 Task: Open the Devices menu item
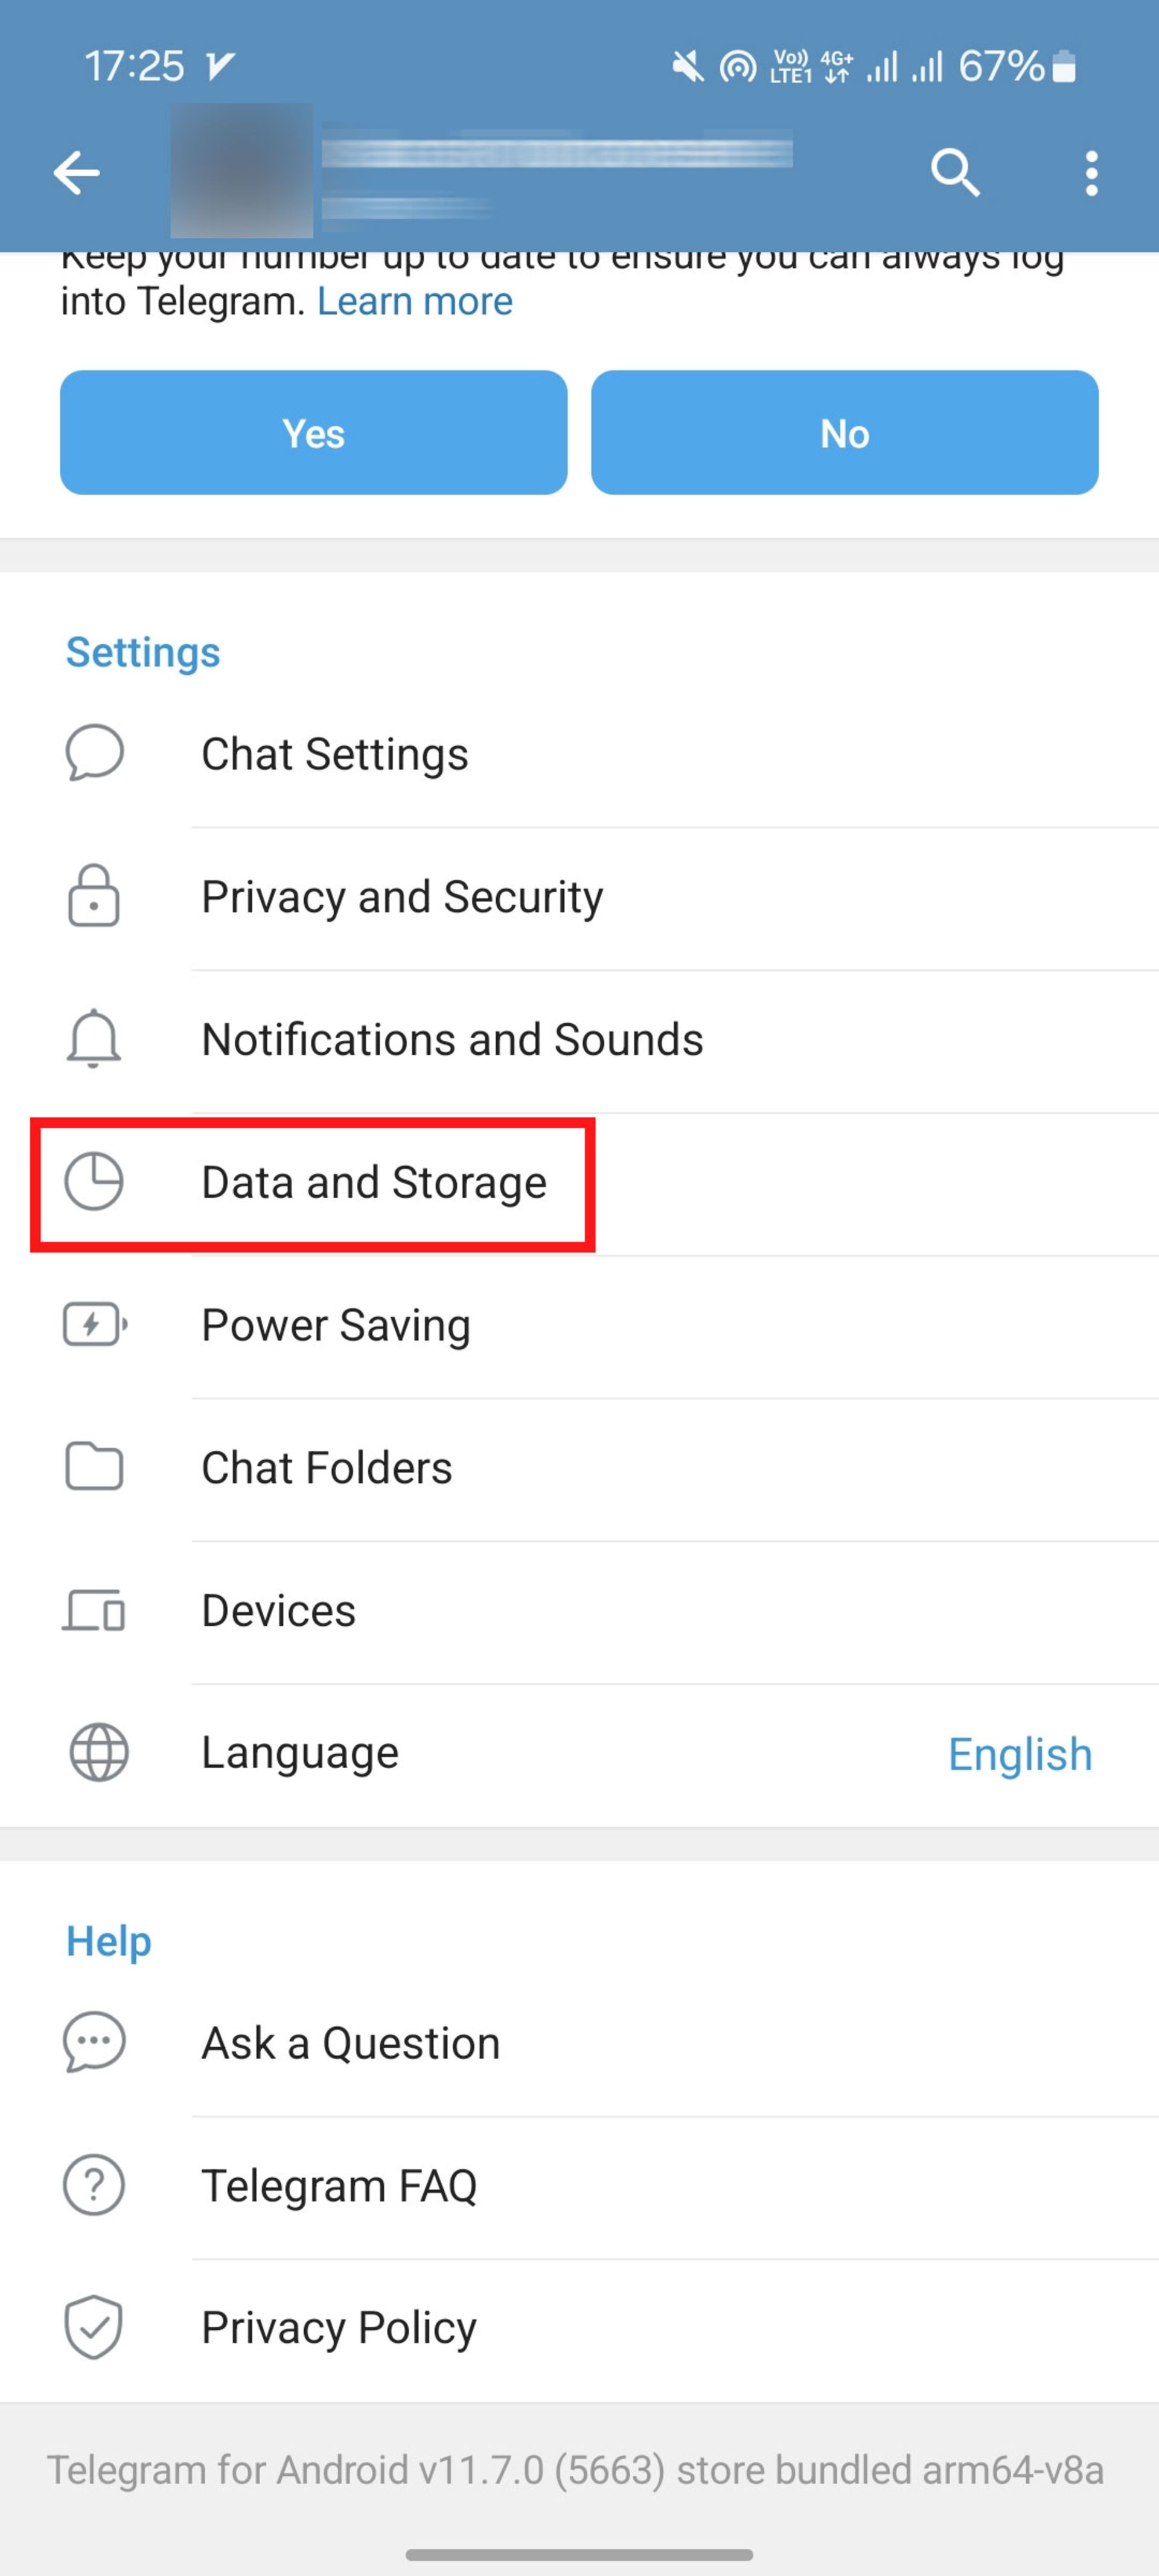point(579,1611)
